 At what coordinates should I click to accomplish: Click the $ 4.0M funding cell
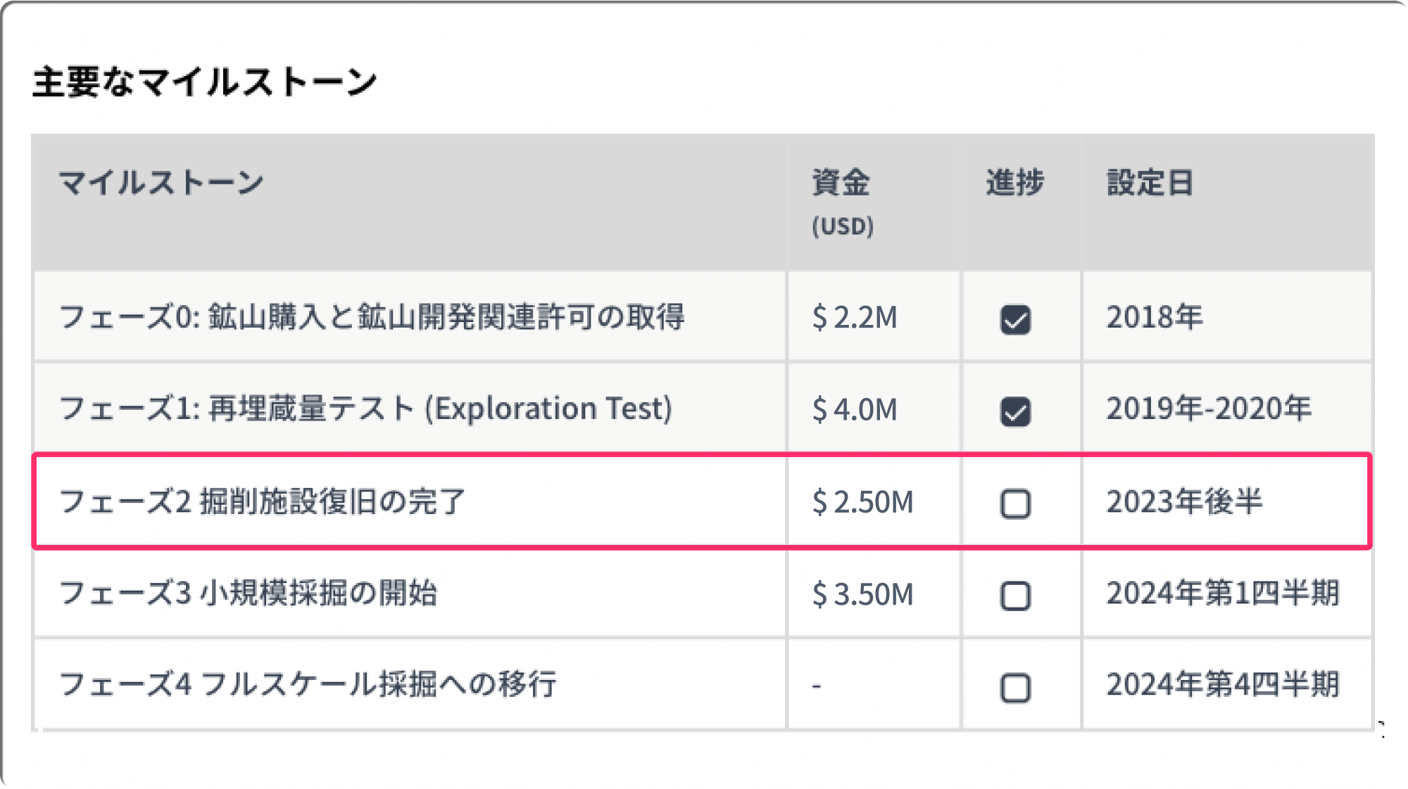pos(855,410)
